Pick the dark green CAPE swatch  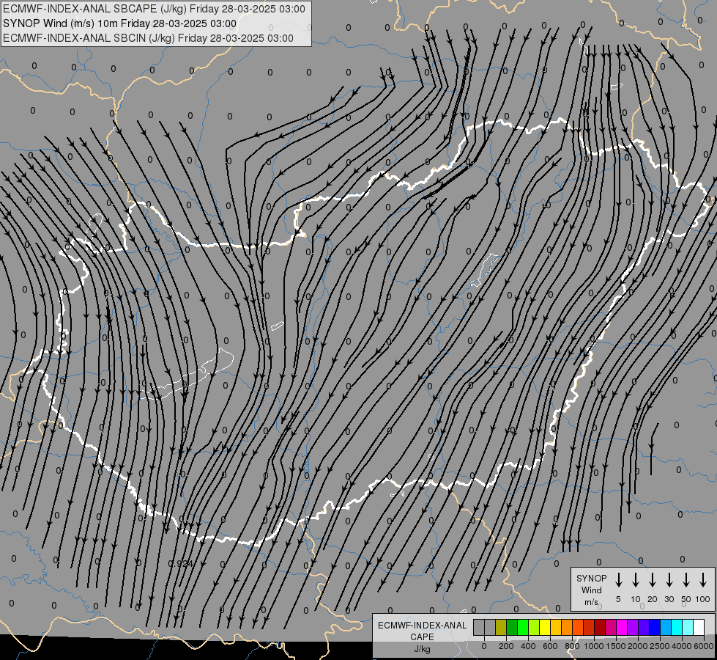[x=512, y=627]
